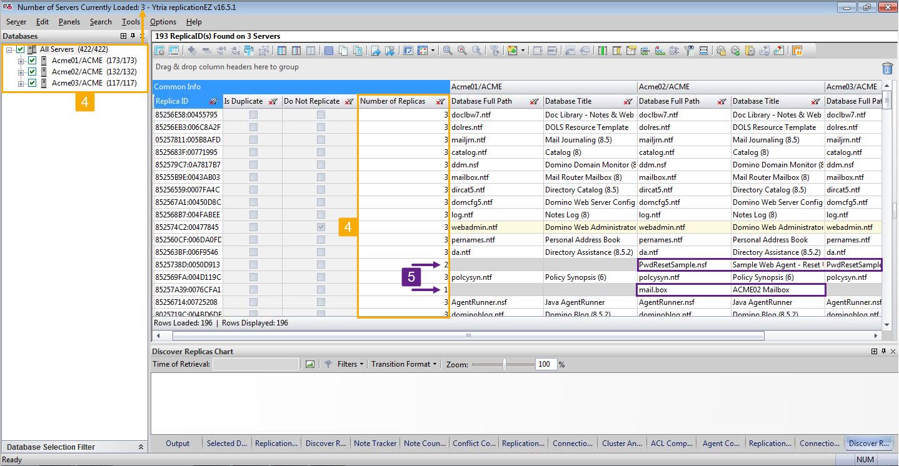Viewport: 899px width, 466px height.
Task: Click the Time of Retrieval input field
Action: coord(256,364)
